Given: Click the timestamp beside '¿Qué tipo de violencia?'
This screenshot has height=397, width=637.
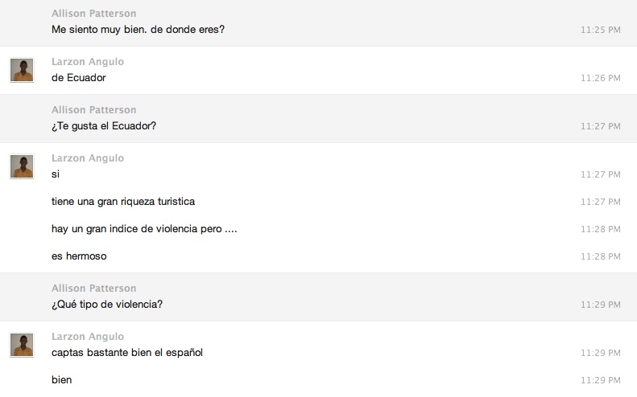Looking at the screenshot, I should 600,305.
